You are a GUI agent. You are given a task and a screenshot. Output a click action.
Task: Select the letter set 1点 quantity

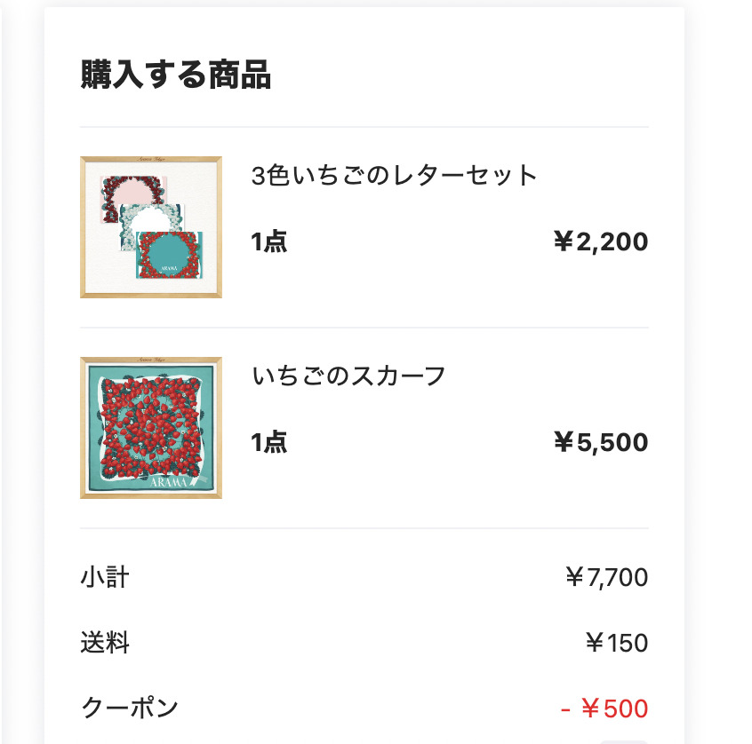[269, 241]
